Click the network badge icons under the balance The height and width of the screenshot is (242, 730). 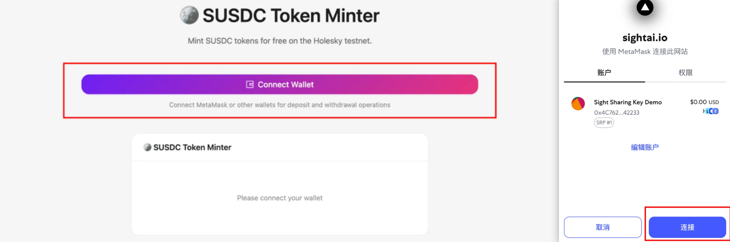click(x=711, y=111)
